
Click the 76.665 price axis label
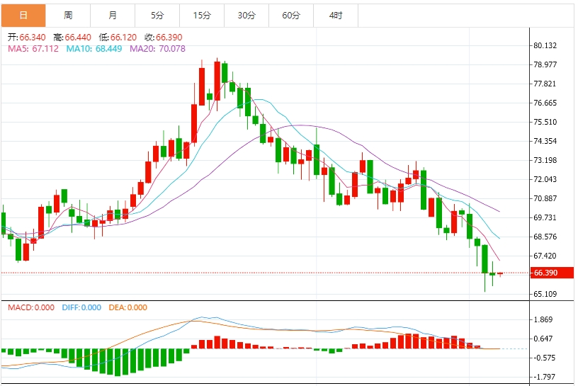pos(545,103)
